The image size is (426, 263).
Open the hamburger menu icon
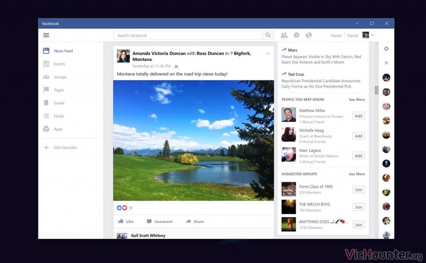tap(46, 35)
